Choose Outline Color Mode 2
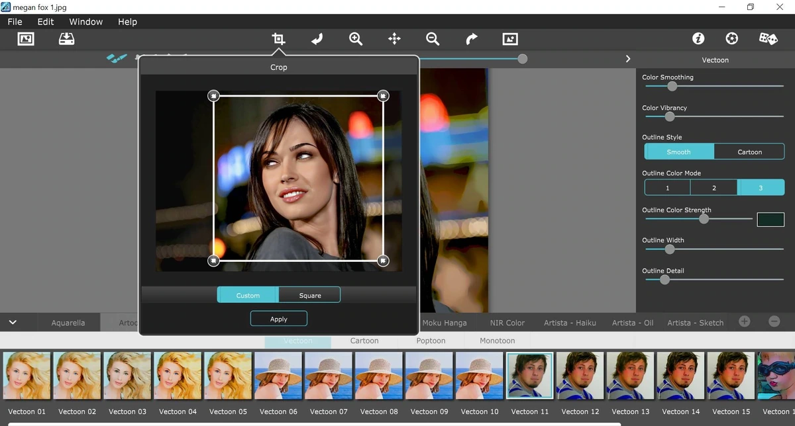 tap(714, 188)
